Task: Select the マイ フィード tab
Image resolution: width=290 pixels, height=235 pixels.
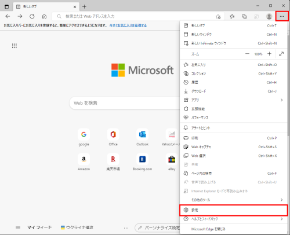Action: [39, 227]
